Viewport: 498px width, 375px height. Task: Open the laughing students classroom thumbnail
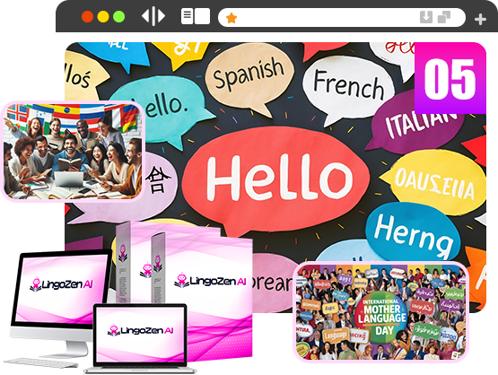73,151
